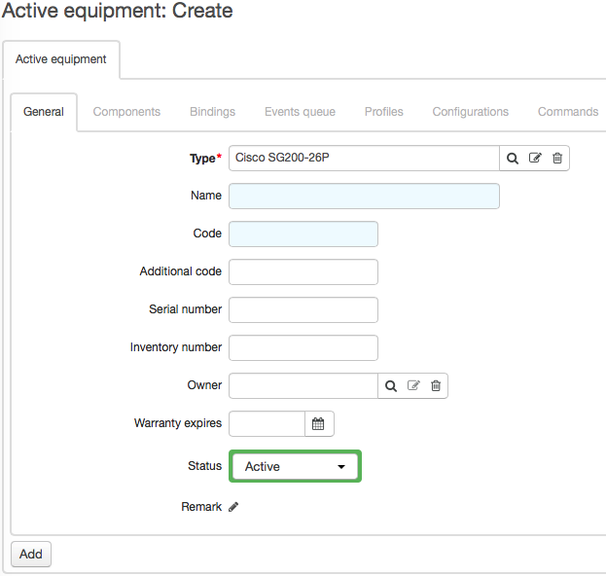Click the Add button

pyautogui.click(x=31, y=554)
